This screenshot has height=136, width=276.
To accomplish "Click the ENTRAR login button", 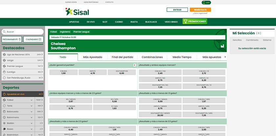I will coord(177,10).
